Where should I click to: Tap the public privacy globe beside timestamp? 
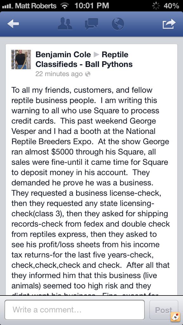pyautogui.click(x=88, y=74)
